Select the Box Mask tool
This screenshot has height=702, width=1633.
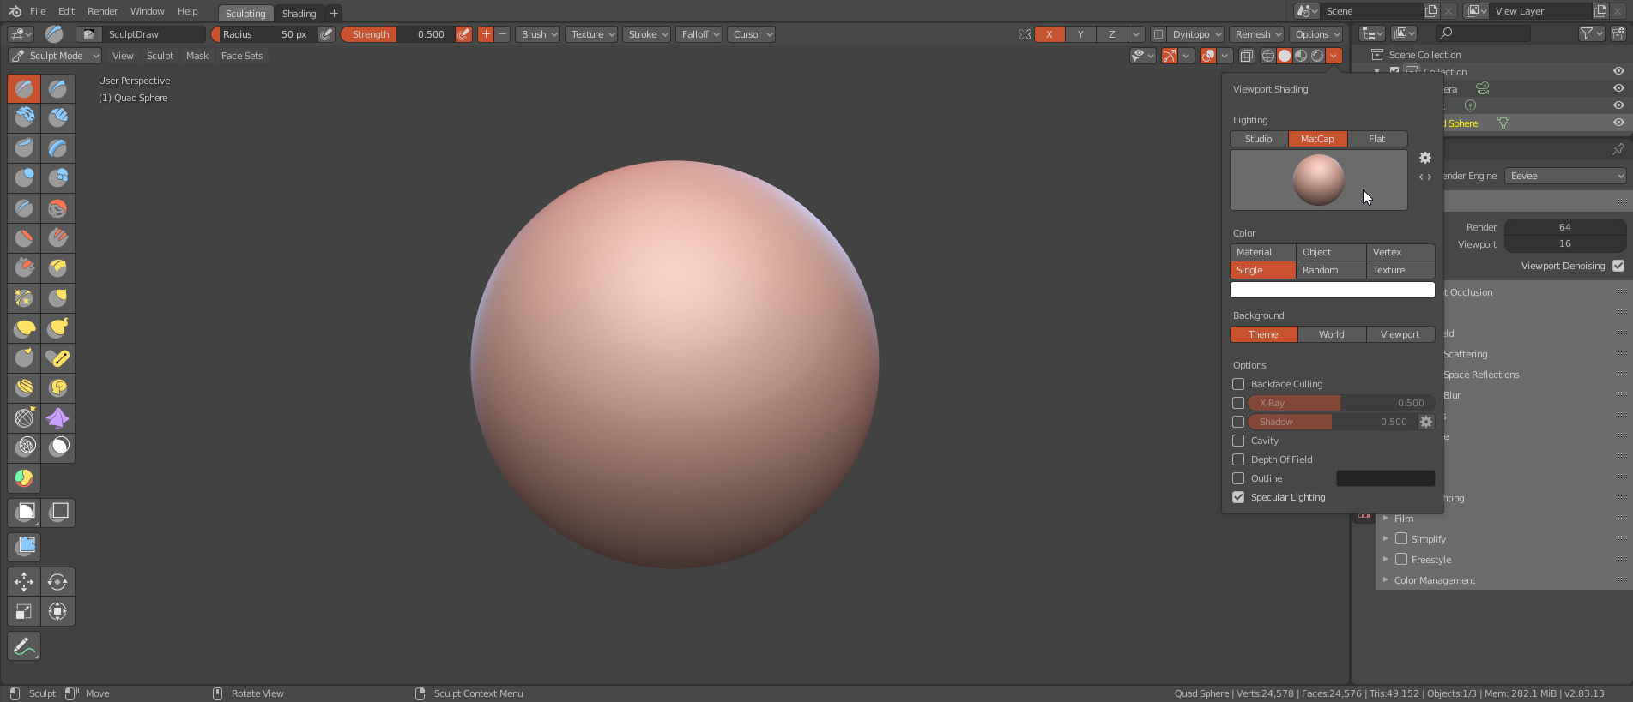(24, 513)
